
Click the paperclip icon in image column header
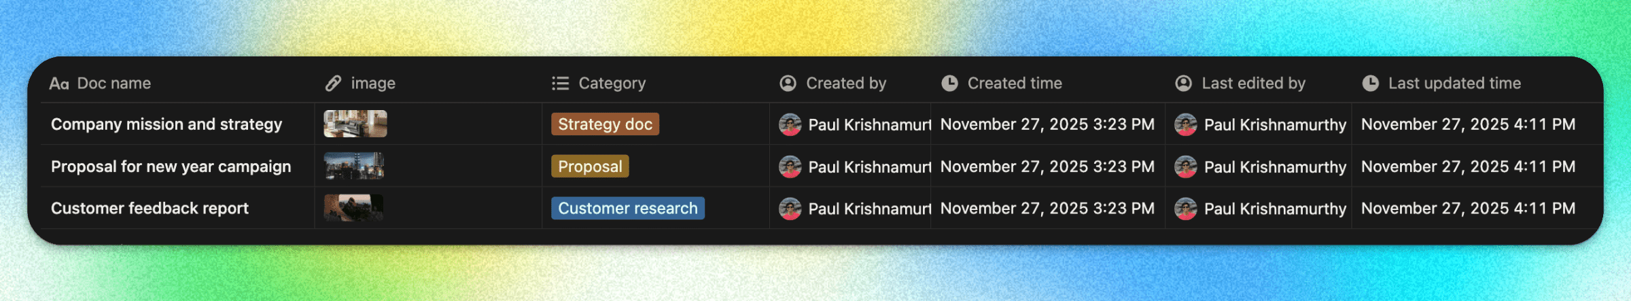[333, 84]
